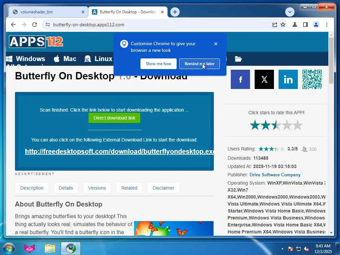Image resolution: width=340 pixels, height=255 pixels.
Task: Click the browser forward arrow
Action: coord(24,25)
